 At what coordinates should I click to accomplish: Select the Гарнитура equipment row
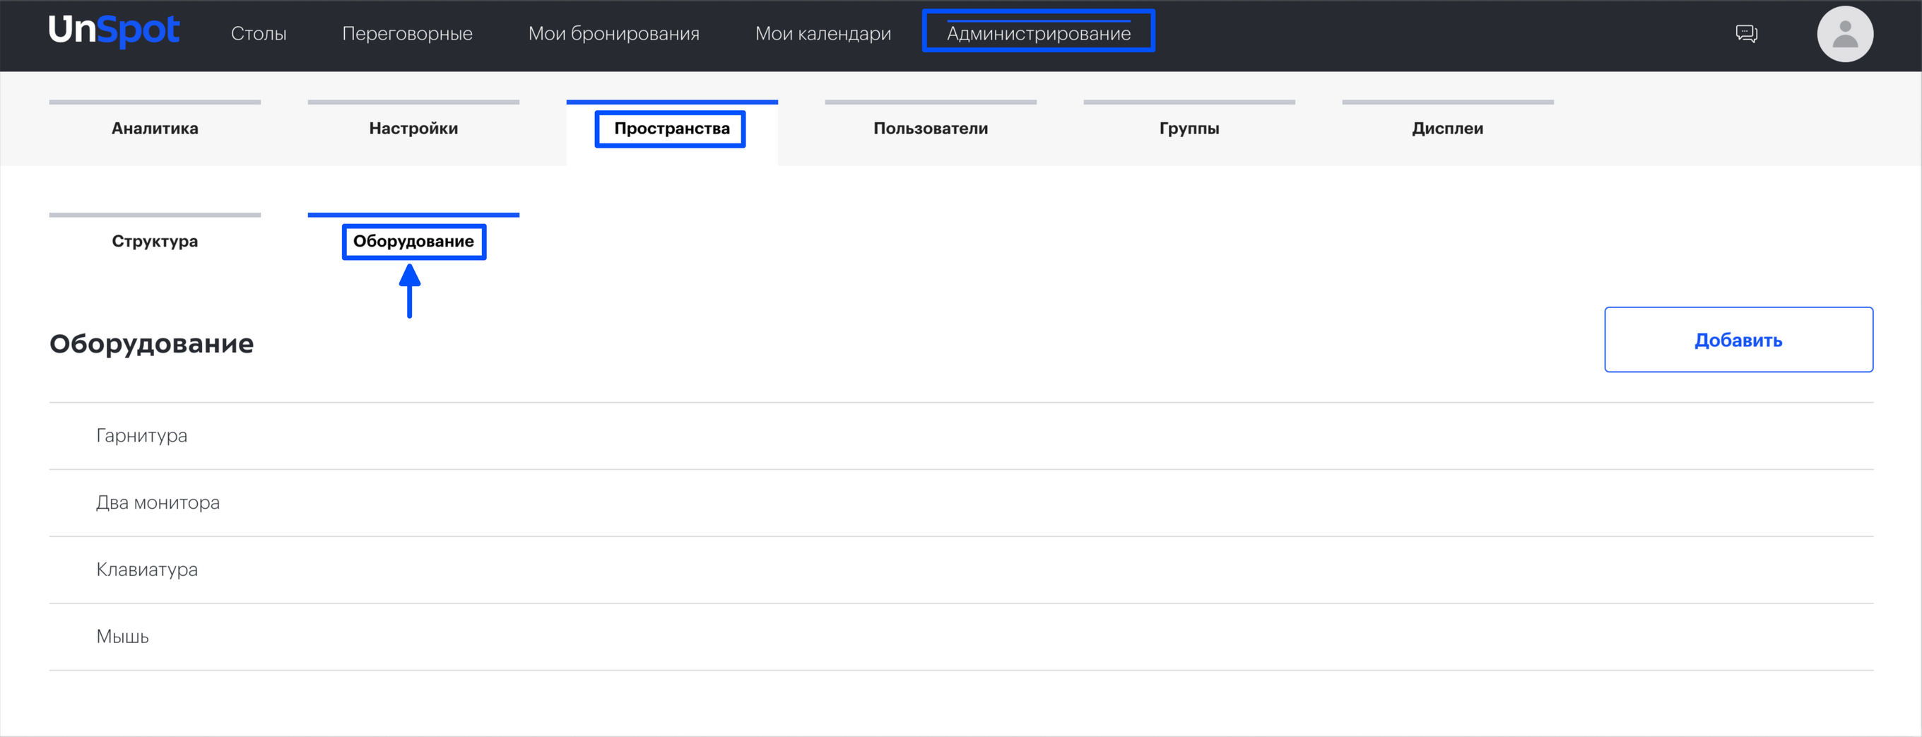coord(961,436)
